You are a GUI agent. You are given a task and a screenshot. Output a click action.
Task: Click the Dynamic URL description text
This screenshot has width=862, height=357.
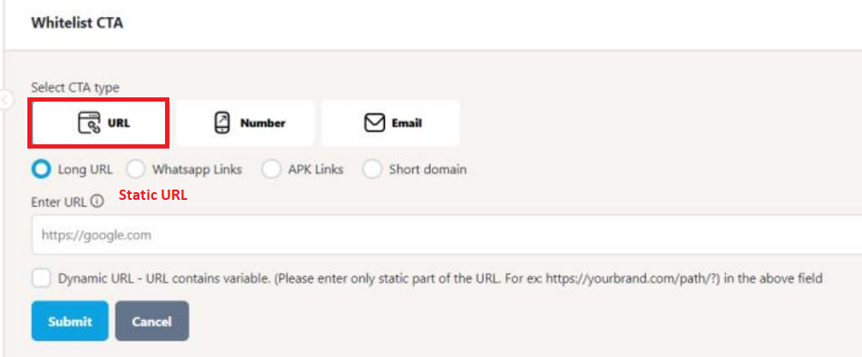(440, 278)
